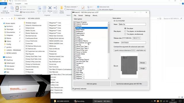The height and width of the screenshot is (103, 184).
Task: Uncheck Arkanoid checkbox in hakchi2
Action: click(x=75, y=26)
